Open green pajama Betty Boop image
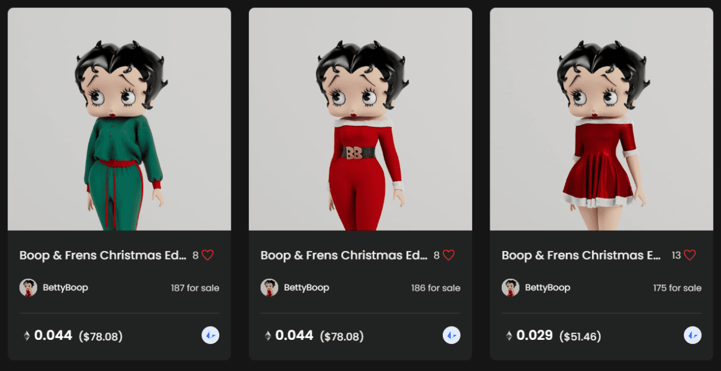Viewport: 721px width, 371px height. (119, 119)
